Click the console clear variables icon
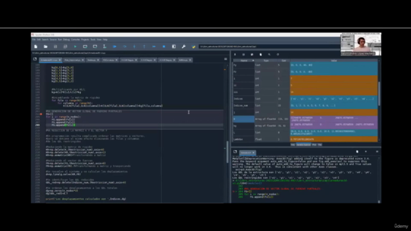This screenshot has height=231, width=411. point(357,151)
